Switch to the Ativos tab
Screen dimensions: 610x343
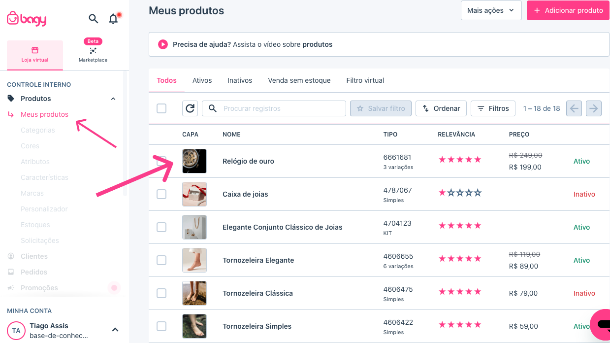tap(202, 80)
